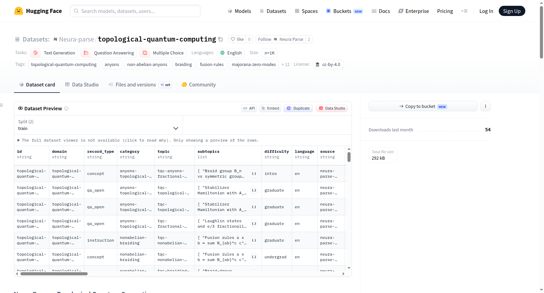The width and height of the screenshot is (544, 293).
Task: Expand subtopics JSON for Braid group B_n row
Action: pos(254,174)
